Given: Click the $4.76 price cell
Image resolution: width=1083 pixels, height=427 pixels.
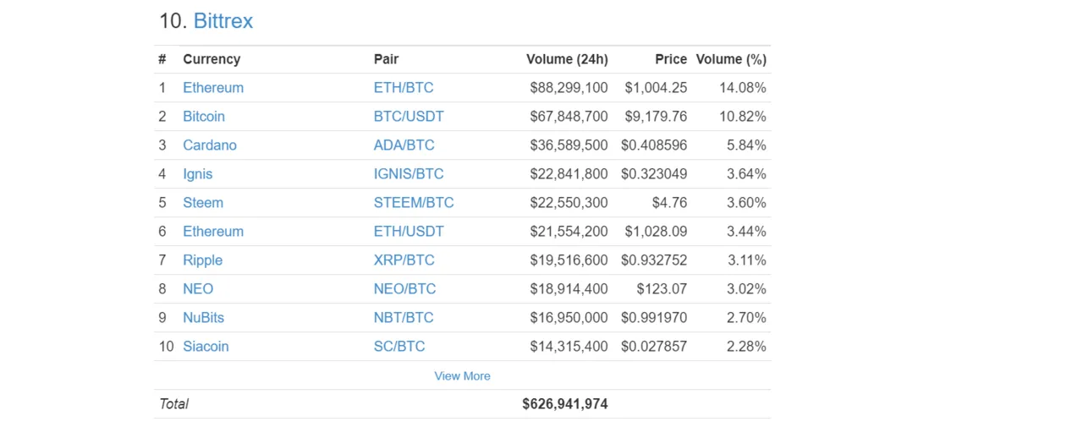Looking at the screenshot, I should point(669,203).
